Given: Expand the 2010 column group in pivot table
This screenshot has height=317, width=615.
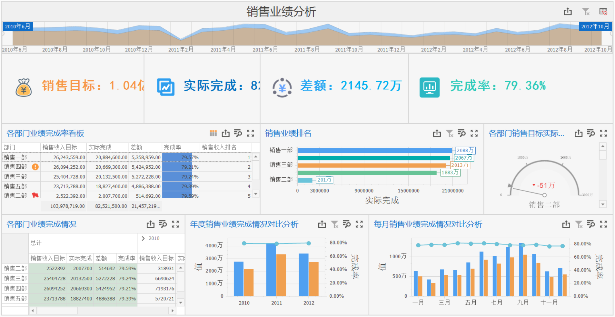Looking at the screenshot, I should (x=143, y=238).
